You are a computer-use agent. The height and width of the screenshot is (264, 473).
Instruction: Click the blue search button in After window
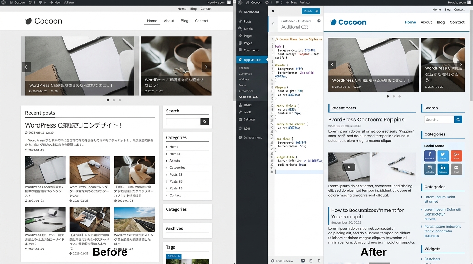(458, 120)
